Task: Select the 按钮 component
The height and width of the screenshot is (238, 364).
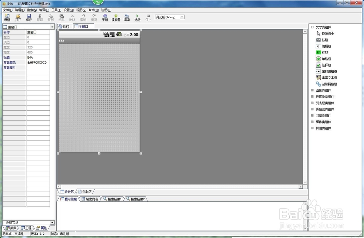Action: click(322, 40)
